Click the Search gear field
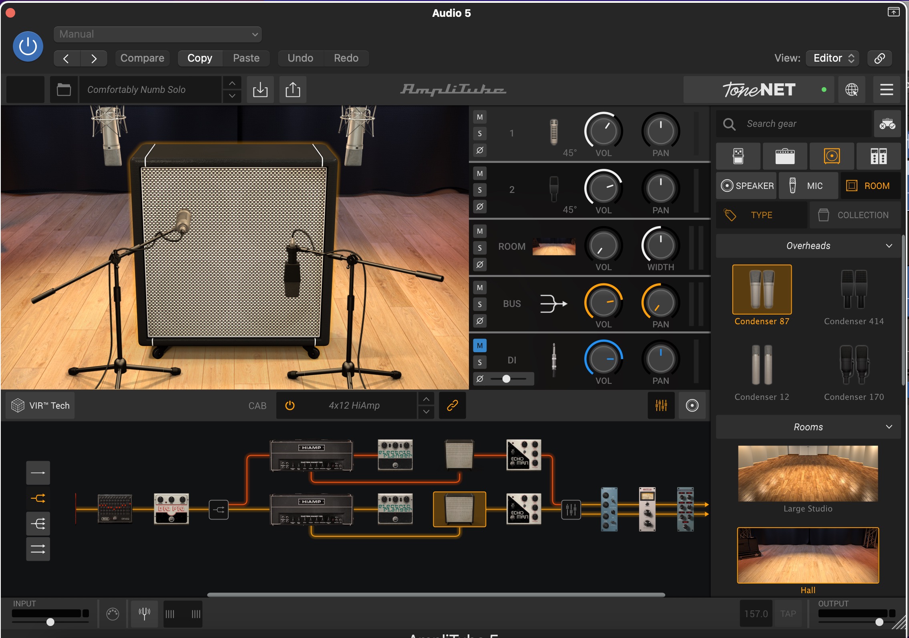Viewport: 909px width, 638px height. (794, 124)
